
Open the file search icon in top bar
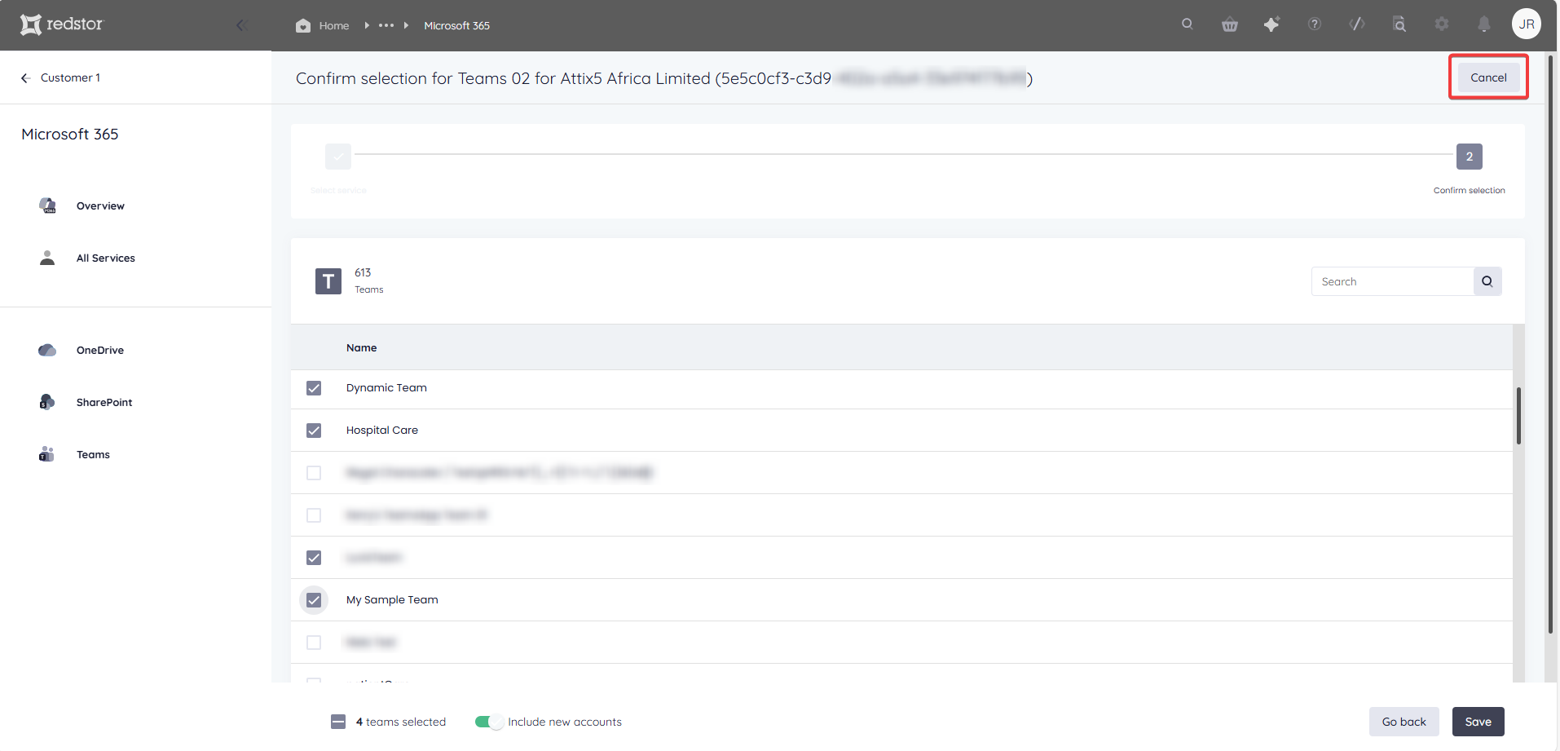coord(1399,24)
